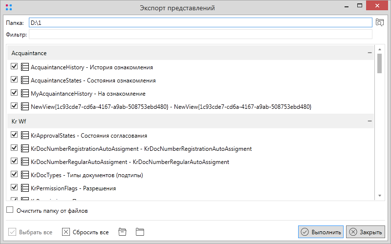Collapse the Acquaintance group
The image size is (391, 244).
tap(369, 53)
